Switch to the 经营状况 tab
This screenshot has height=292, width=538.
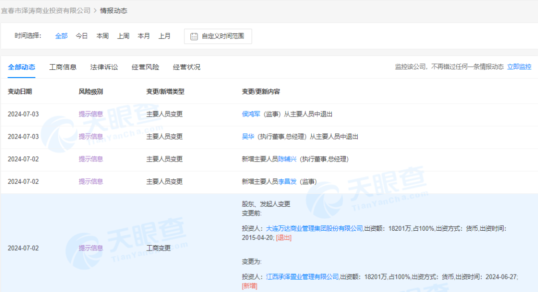pos(186,67)
